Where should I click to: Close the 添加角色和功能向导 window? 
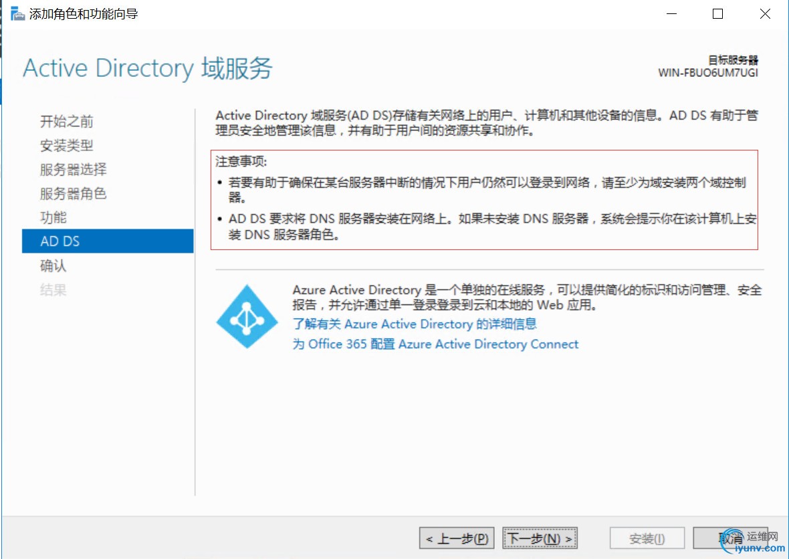tap(766, 14)
